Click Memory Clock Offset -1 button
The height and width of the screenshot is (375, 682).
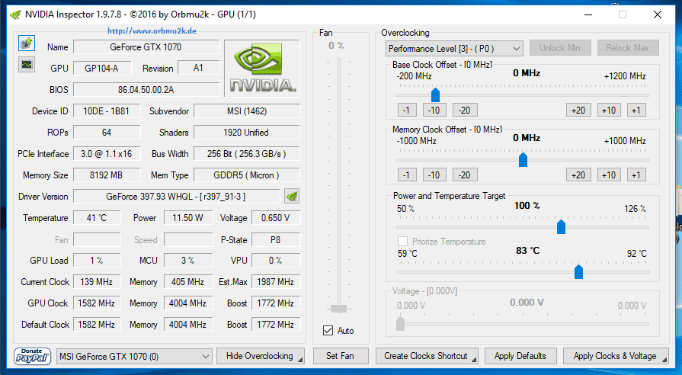(407, 175)
